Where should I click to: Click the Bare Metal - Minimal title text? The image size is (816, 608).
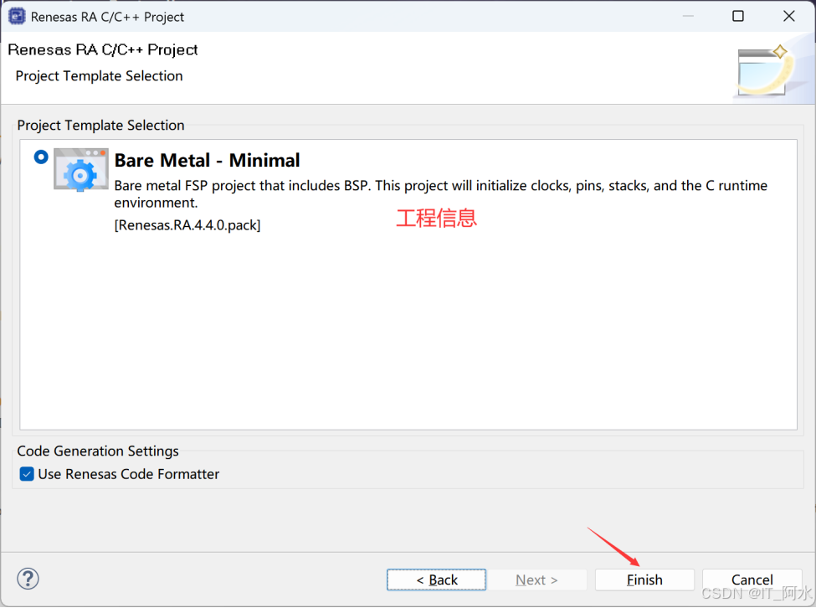click(207, 160)
